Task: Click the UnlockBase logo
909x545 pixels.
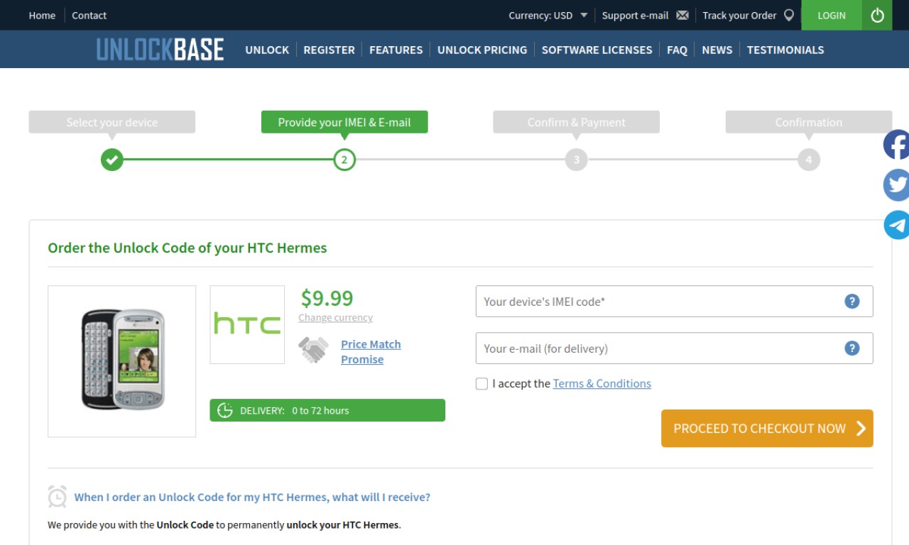Action: [160, 49]
